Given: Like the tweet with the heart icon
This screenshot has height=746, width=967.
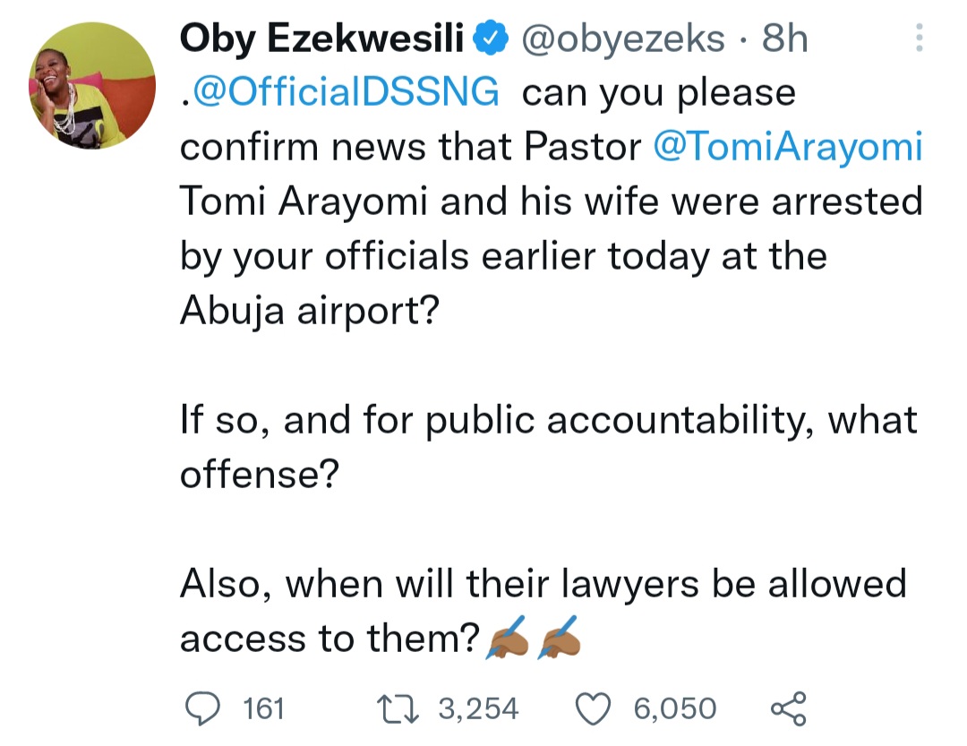Looking at the screenshot, I should (x=593, y=708).
